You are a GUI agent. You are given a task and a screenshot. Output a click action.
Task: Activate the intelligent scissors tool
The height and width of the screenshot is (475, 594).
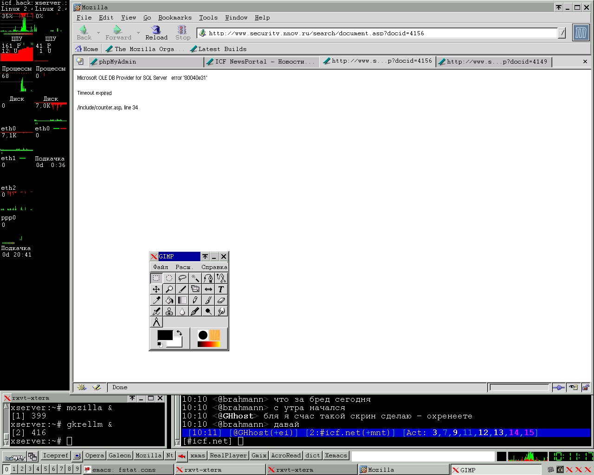(x=221, y=278)
